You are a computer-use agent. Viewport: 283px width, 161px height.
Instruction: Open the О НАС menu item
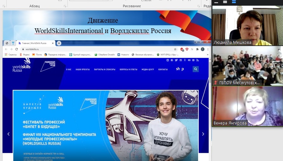tap(69, 69)
